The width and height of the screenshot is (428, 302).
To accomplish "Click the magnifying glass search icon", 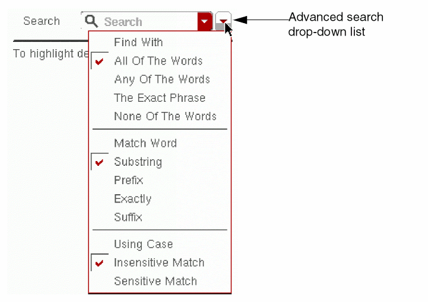I will pyautogui.click(x=91, y=22).
